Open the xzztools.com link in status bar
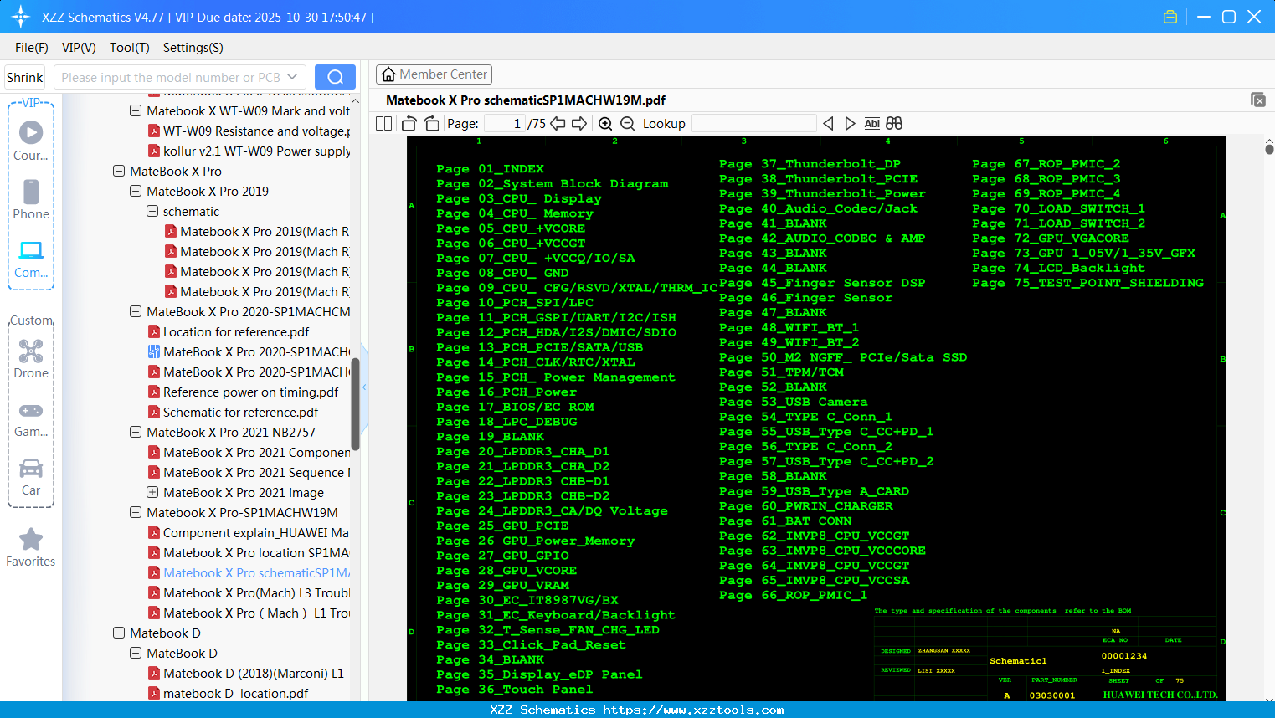Screen dimensions: 1275x718 [x=693, y=710]
